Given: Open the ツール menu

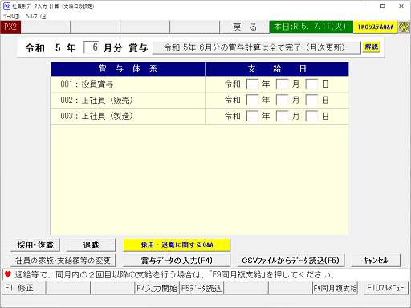Looking at the screenshot, I should coord(11,16).
